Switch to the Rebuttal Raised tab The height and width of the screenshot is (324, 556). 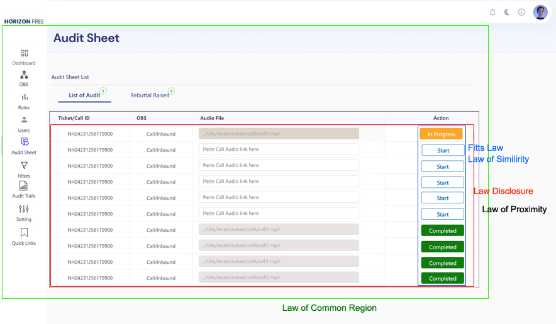coord(150,95)
